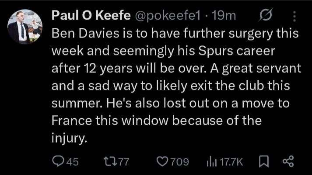Click the 77 reposts count

click(x=124, y=162)
